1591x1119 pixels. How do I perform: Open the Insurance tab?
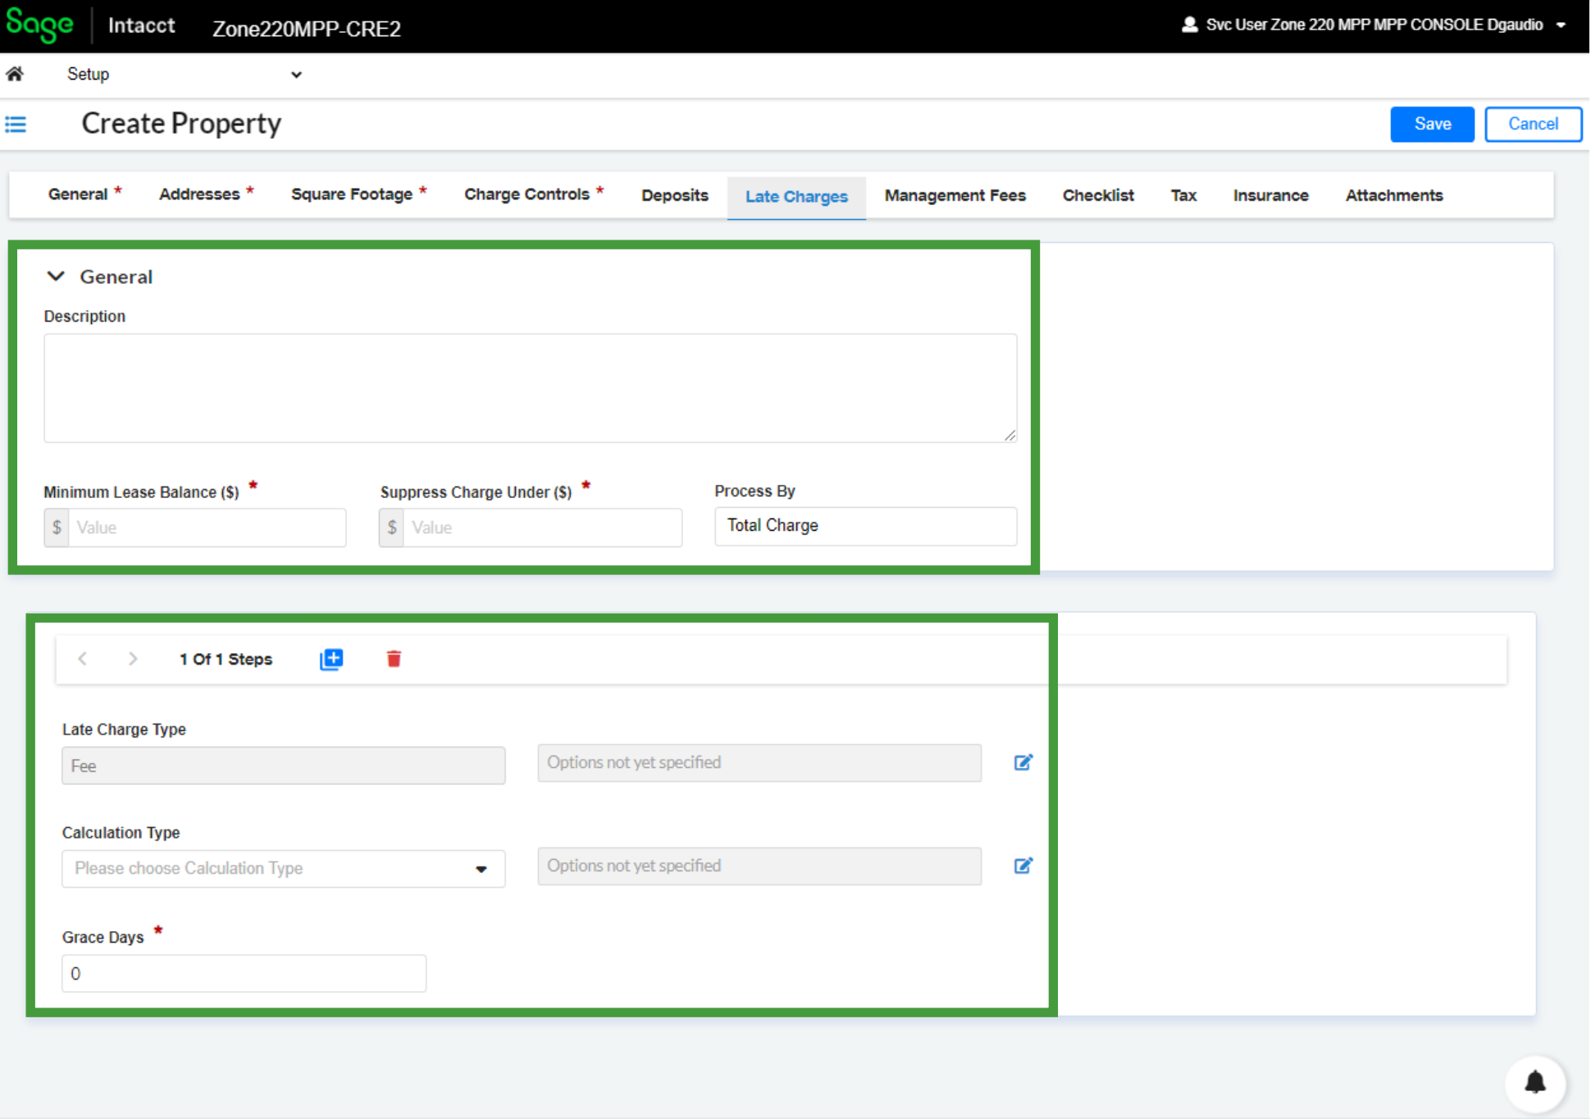pos(1271,195)
